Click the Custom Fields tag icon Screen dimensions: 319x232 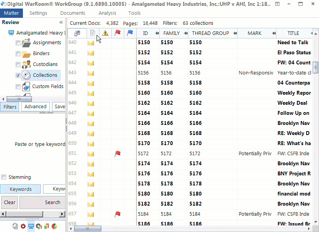coord(26,87)
